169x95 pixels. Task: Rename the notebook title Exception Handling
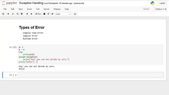(31, 3)
